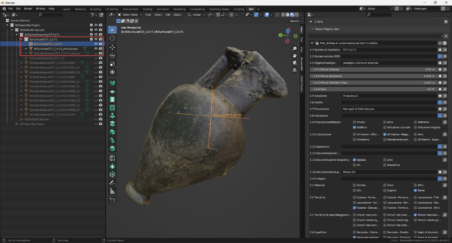Image resolution: width=452 pixels, height=243 pixels.
Task: Enable the Privato checkbox
Action: coord(354,122)
